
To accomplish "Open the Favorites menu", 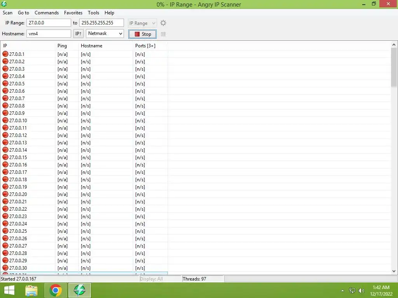I will (x=73, y=13).
